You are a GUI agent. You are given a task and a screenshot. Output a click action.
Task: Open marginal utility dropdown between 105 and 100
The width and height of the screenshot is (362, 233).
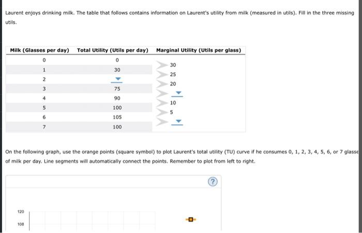click(177, 122)
